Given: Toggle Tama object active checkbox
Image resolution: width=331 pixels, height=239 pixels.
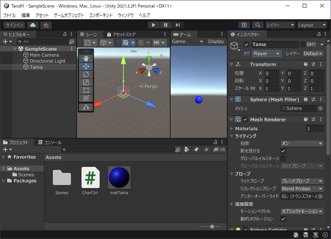Looking at the screenshot, I should 246,45.
